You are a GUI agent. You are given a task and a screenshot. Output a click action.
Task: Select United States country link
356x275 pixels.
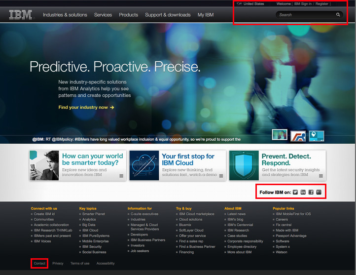253,3
